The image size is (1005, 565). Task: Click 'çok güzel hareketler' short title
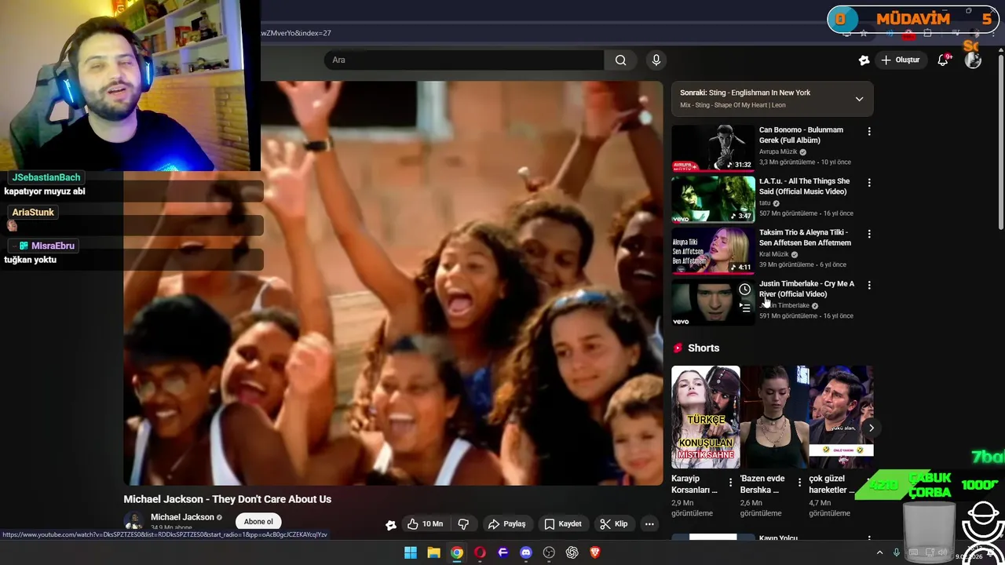[x=832, y=484]
